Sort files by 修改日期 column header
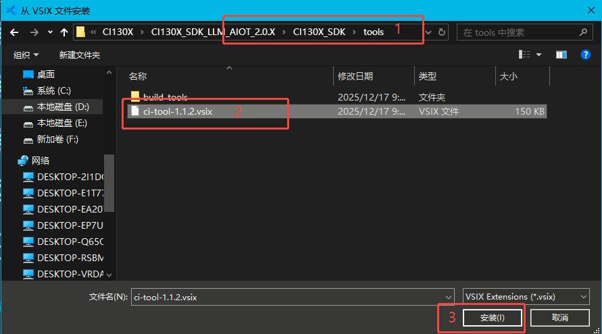Image resolution: width=602 pixels, height=334 pixels. (x=355, y=76)
